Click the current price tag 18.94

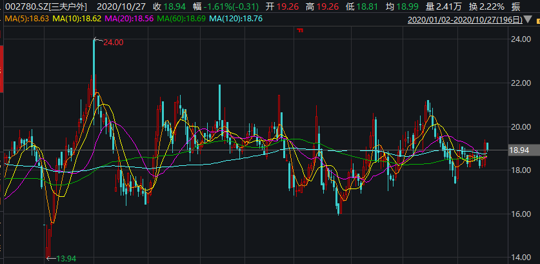coord(519,150)
